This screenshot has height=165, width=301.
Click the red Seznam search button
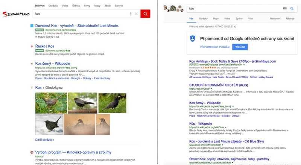point(145,14)
